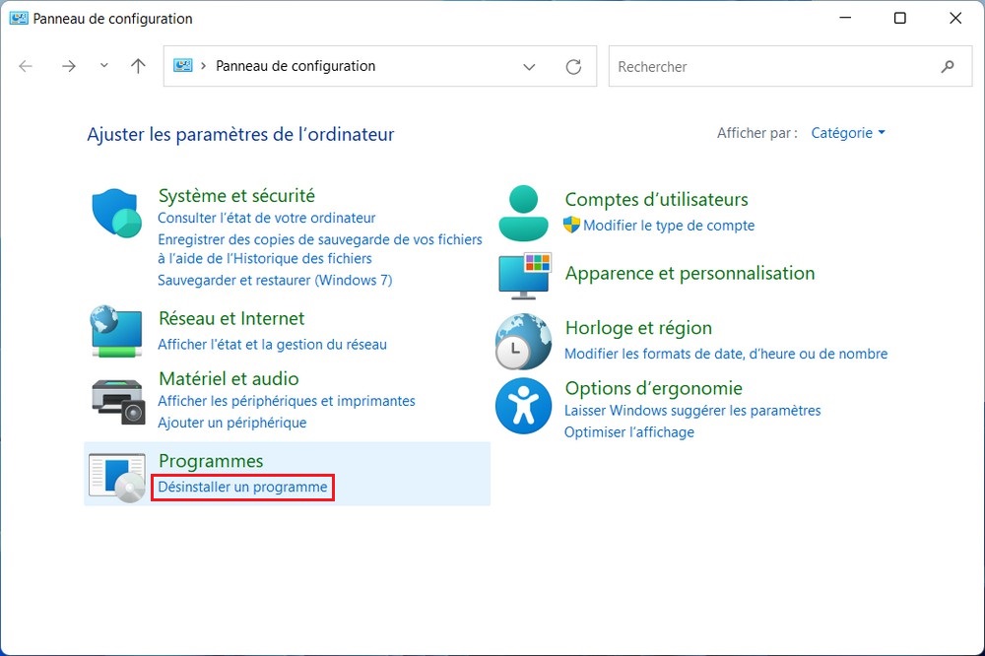Go forward with the forward arrow
Image resolution: width=985 pixels, height=656 pixels.
(x=69, y=66)
